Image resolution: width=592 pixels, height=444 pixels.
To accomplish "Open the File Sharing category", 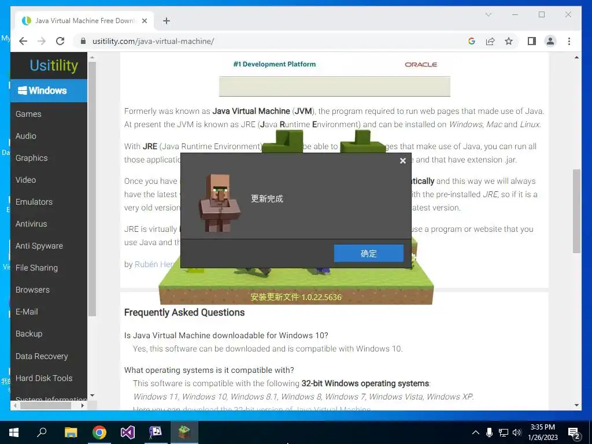I will pos(36,268).
